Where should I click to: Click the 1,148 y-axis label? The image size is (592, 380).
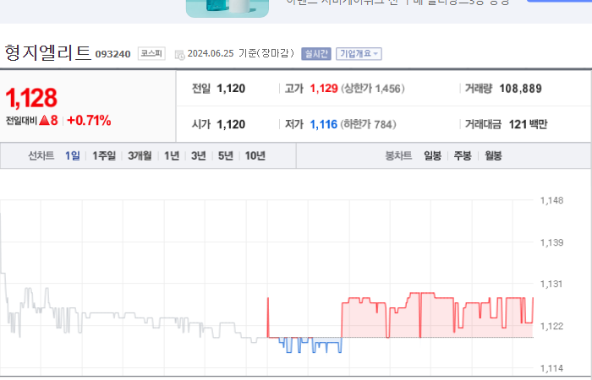pyautogui.click(x=551, y=201)
